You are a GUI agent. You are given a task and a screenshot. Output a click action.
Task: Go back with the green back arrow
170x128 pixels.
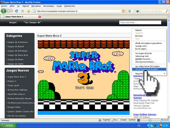(4, 11)
